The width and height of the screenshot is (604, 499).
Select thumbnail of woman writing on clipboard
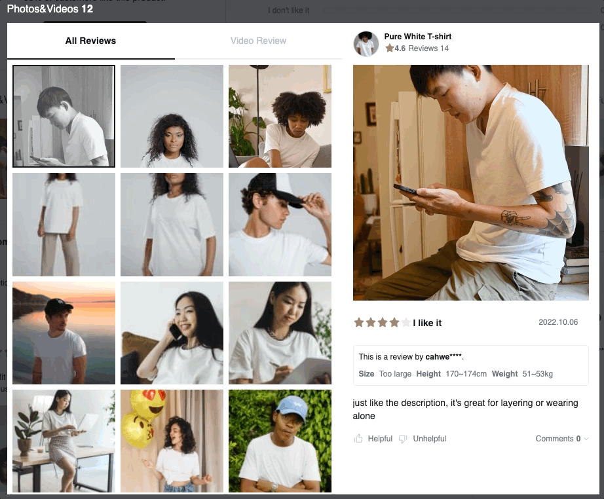pos(280,333)
